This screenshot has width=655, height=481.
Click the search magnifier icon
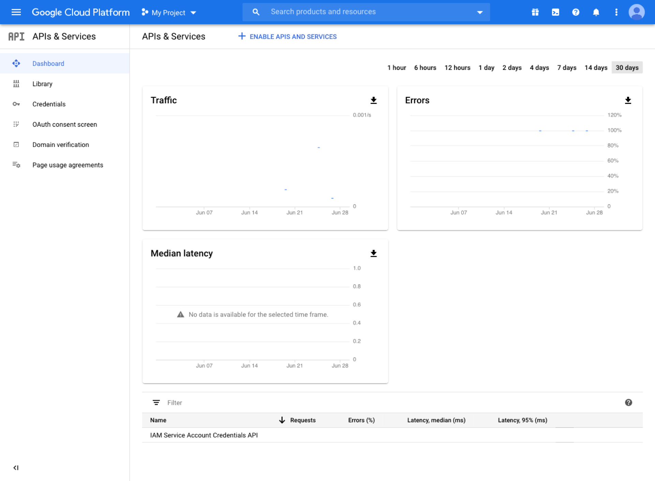256,12
